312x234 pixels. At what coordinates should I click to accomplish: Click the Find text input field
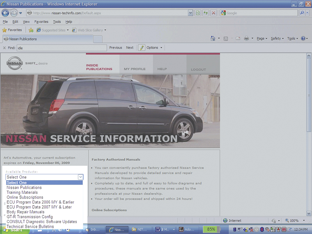click(62, 48)
